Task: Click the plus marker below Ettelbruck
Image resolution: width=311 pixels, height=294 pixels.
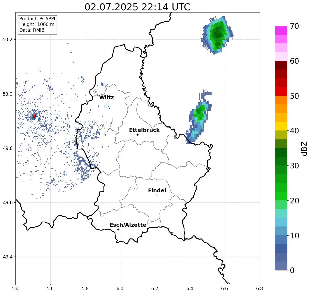Action: click(137, 135)
